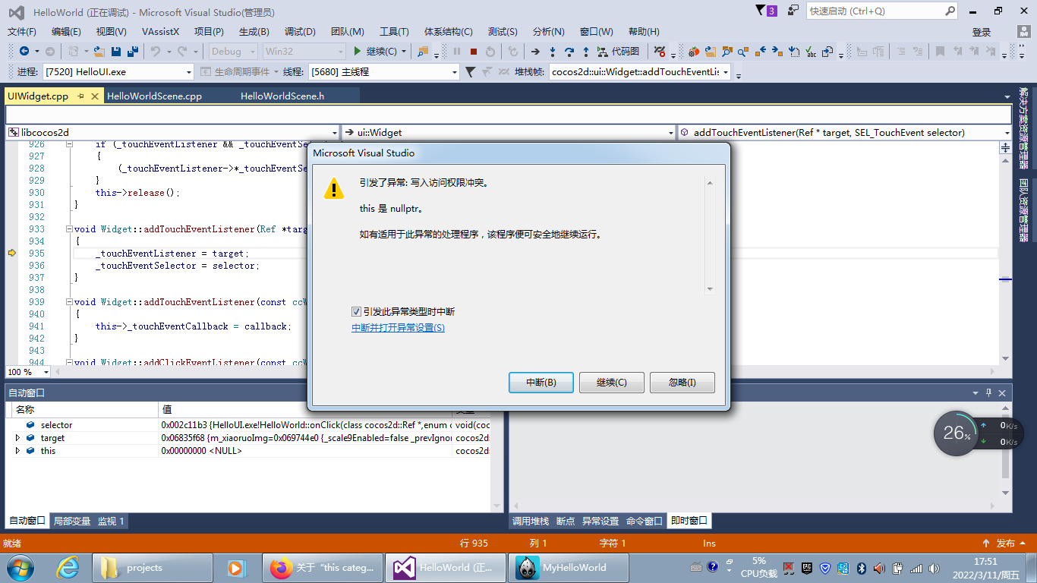Viewport: 1037px width, 583px height.
Task: Open the MyHelloWorld taskbar item
Action: [x=569, y=567]
